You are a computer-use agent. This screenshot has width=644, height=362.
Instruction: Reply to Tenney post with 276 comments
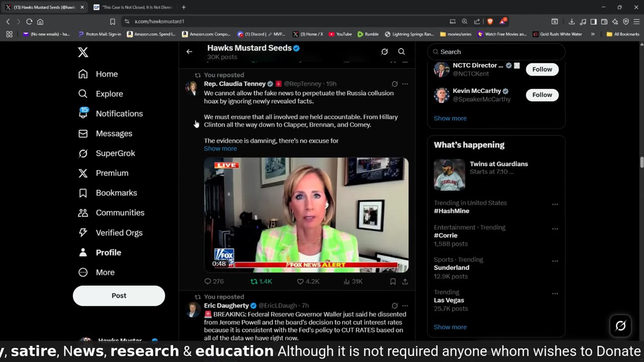(x=214, y=282)
